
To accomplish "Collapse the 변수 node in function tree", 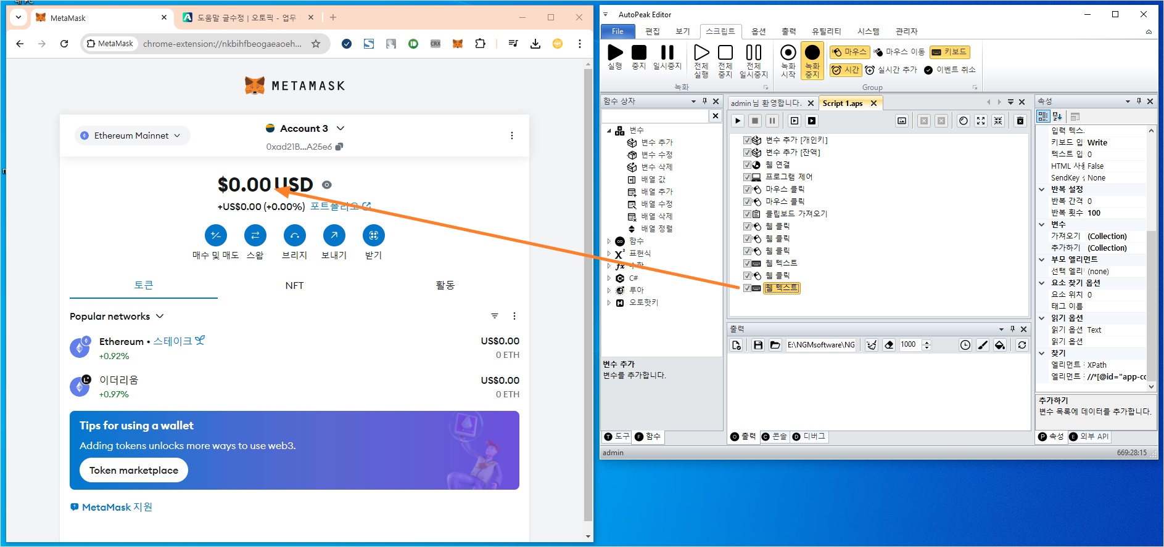I will (x=609, y=131).
